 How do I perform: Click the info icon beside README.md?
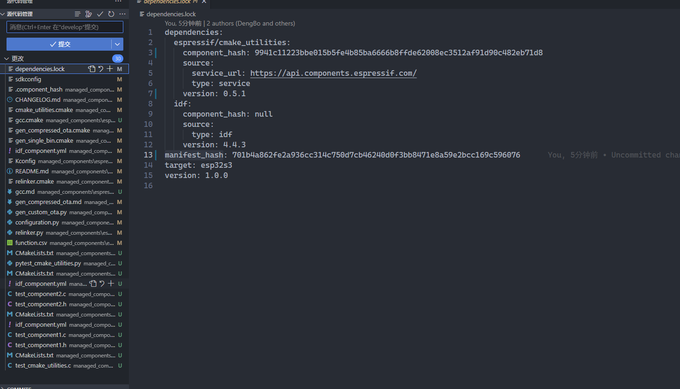[x=10, y=171]
